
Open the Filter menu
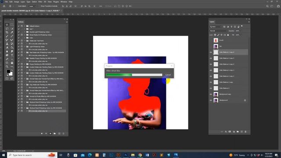[x=40, y=2]
